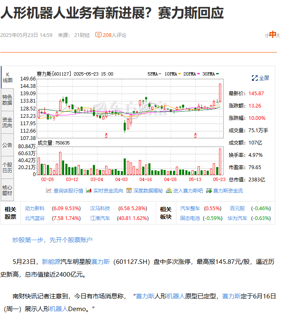Image resolution: width=284 pixels, height=323 pixels.
Task: Open the 百元股 sector link
Action: [238, 208]
